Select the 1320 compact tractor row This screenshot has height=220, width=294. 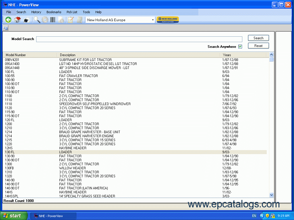(x=136, y=176)
